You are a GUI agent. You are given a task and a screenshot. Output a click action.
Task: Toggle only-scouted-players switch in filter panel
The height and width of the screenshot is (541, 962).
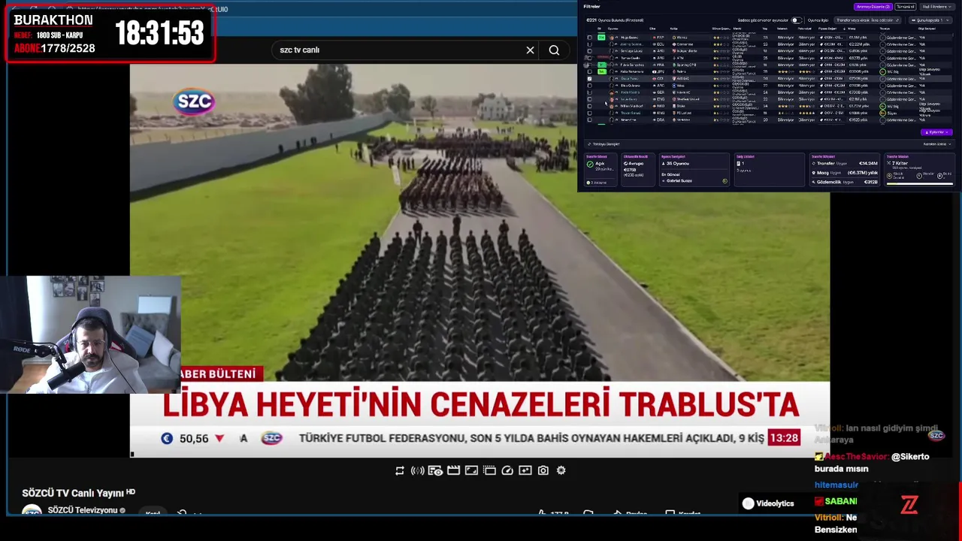(797, 20)
